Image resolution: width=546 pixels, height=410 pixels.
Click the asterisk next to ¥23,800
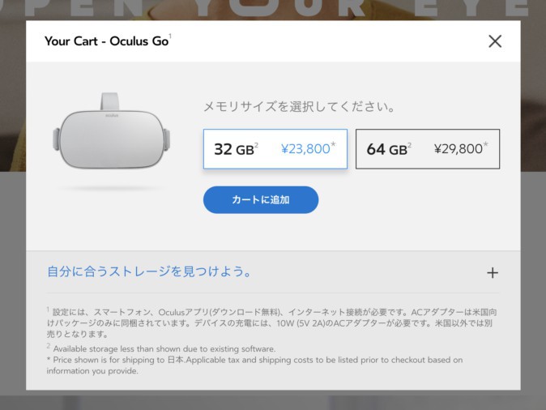point(333,145)
